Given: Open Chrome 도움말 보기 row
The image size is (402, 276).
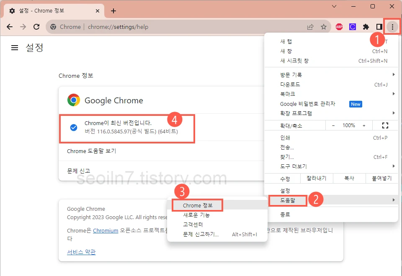Looking at the screenshot, I should tap(162, 151).
